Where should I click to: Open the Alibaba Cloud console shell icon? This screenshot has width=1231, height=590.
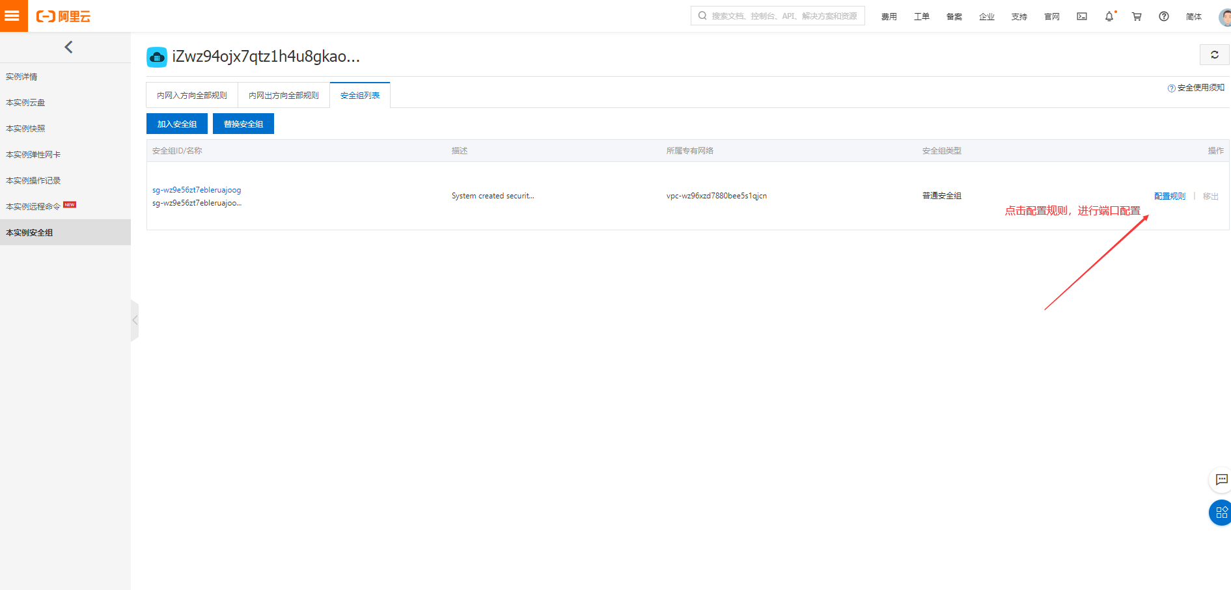[1081, 16]
